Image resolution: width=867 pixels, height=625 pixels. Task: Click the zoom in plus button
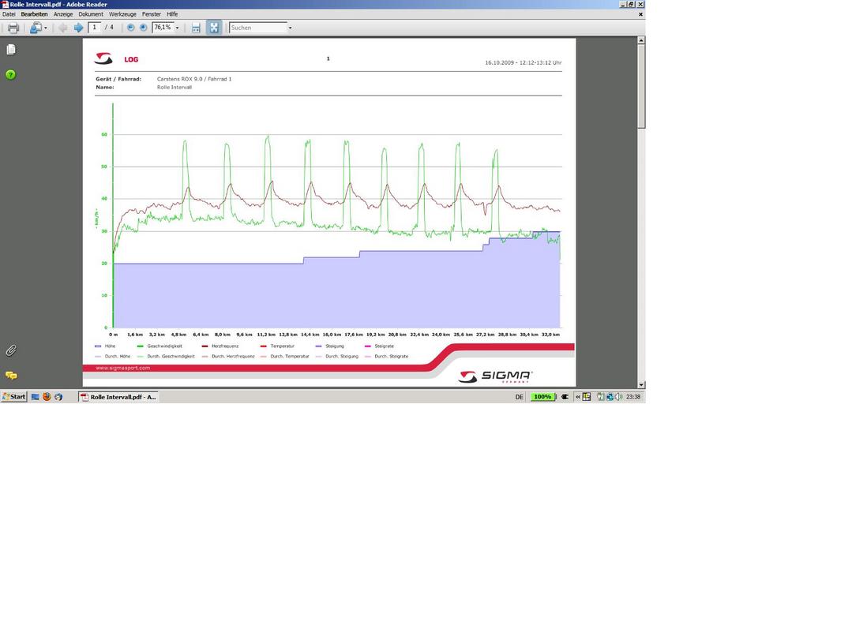pyautogui.click(x=143, y=28)
